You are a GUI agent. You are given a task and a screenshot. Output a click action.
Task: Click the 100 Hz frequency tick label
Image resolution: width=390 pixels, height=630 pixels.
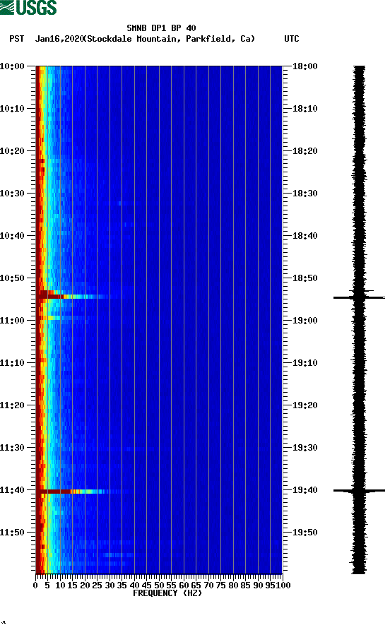coord(284,585)
